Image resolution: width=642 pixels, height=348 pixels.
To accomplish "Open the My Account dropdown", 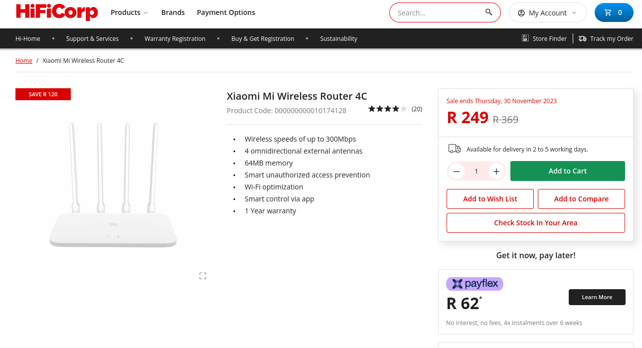I will [547, 13].
